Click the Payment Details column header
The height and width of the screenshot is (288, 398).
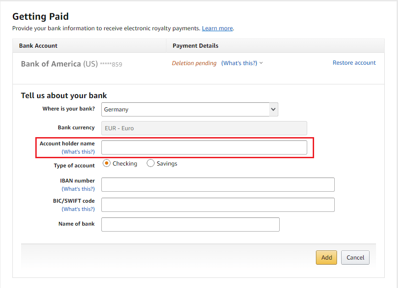[195, 45]
